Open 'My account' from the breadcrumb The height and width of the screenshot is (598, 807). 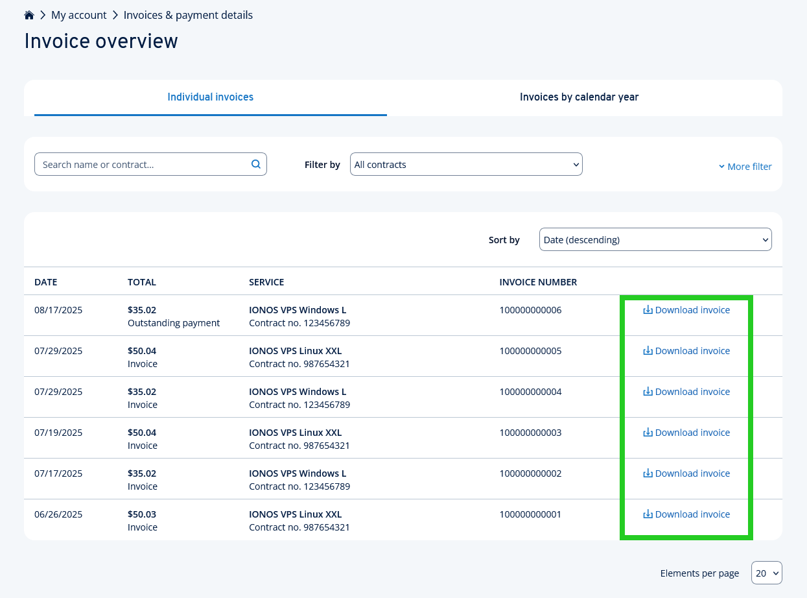tap(78, 14)
